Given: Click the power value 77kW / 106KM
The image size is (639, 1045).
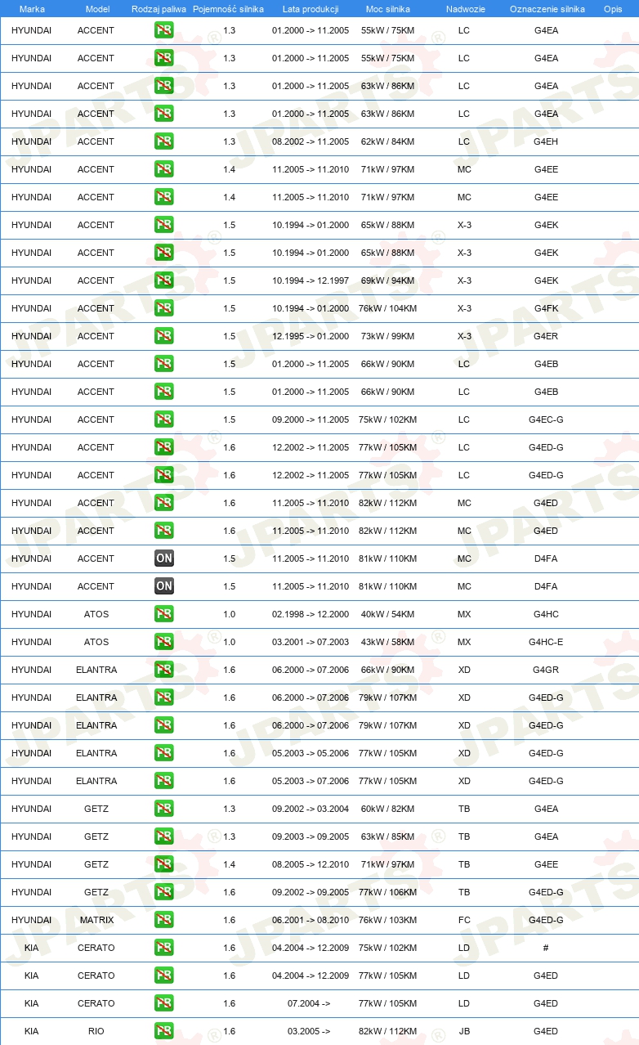Looking at the screenshot, I should 387,892.
